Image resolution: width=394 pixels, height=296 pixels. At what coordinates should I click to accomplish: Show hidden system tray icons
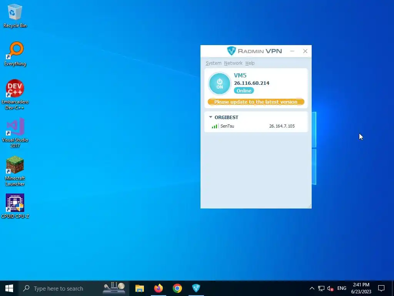tap(312, 288)
